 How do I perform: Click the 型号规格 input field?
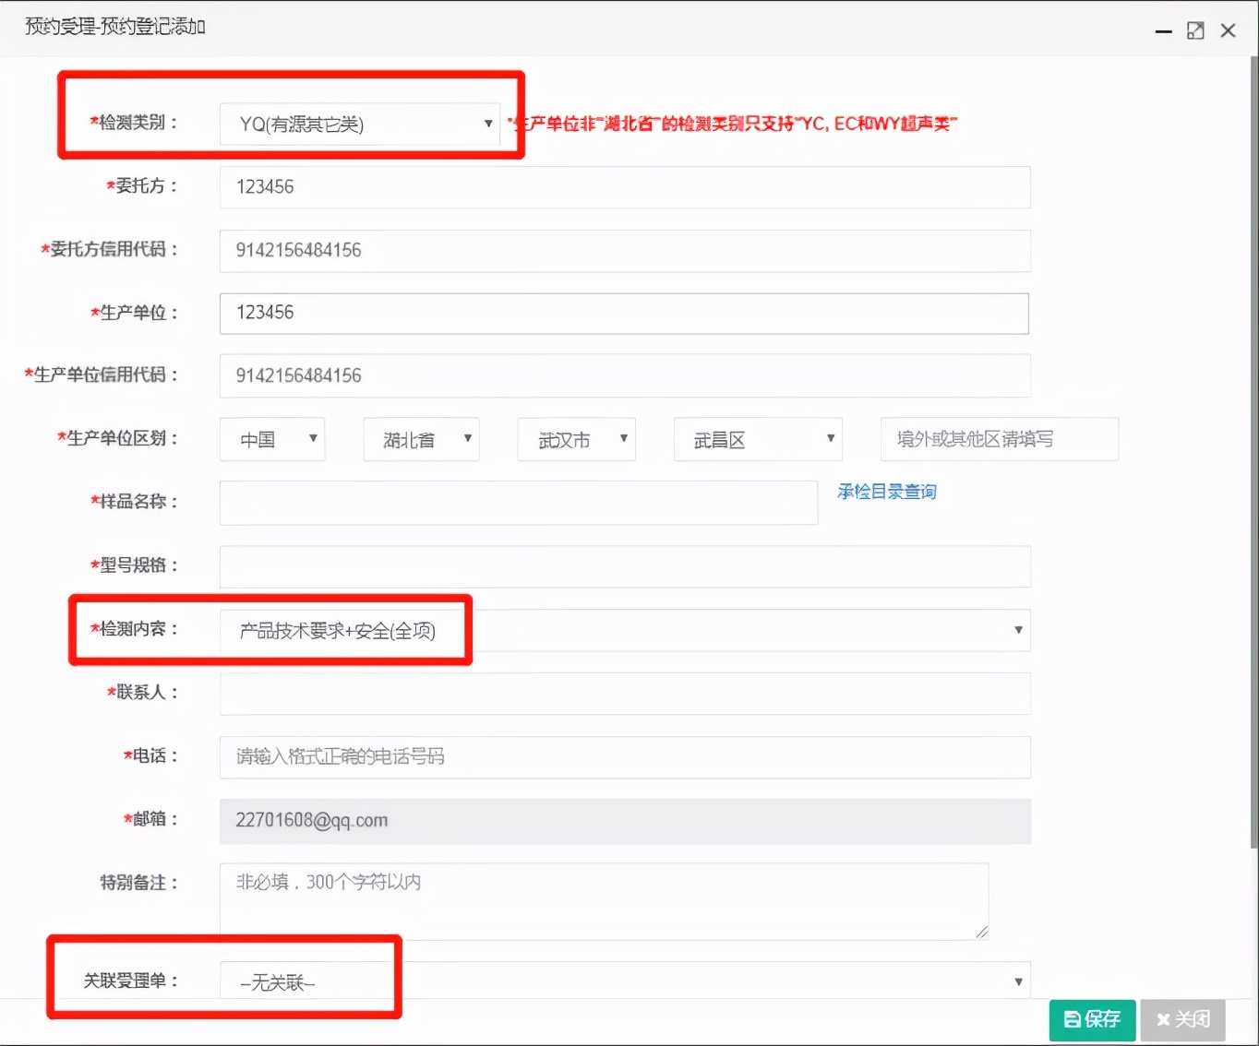point(624,566)
